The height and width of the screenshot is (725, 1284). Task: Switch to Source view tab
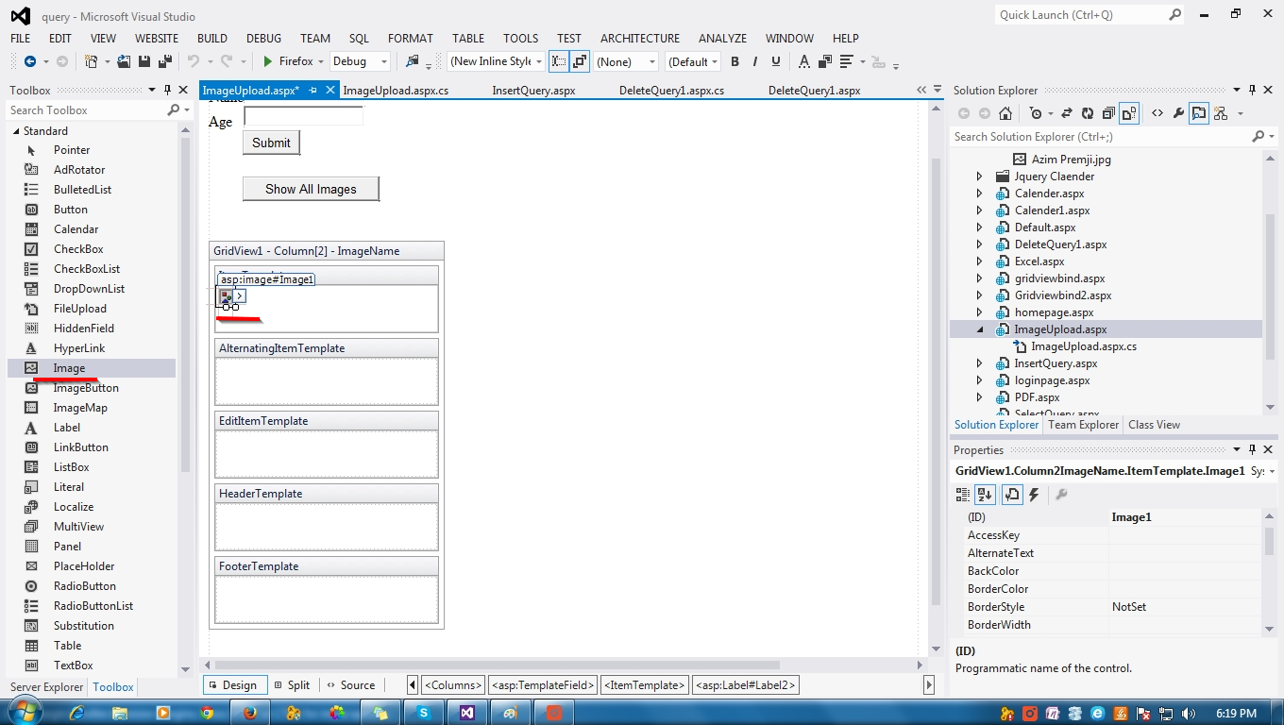(350, 685)
